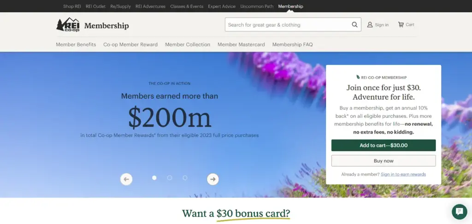472x224 pixels.
Task: Follow Sign in to earn rewards link
Action: 403,174
